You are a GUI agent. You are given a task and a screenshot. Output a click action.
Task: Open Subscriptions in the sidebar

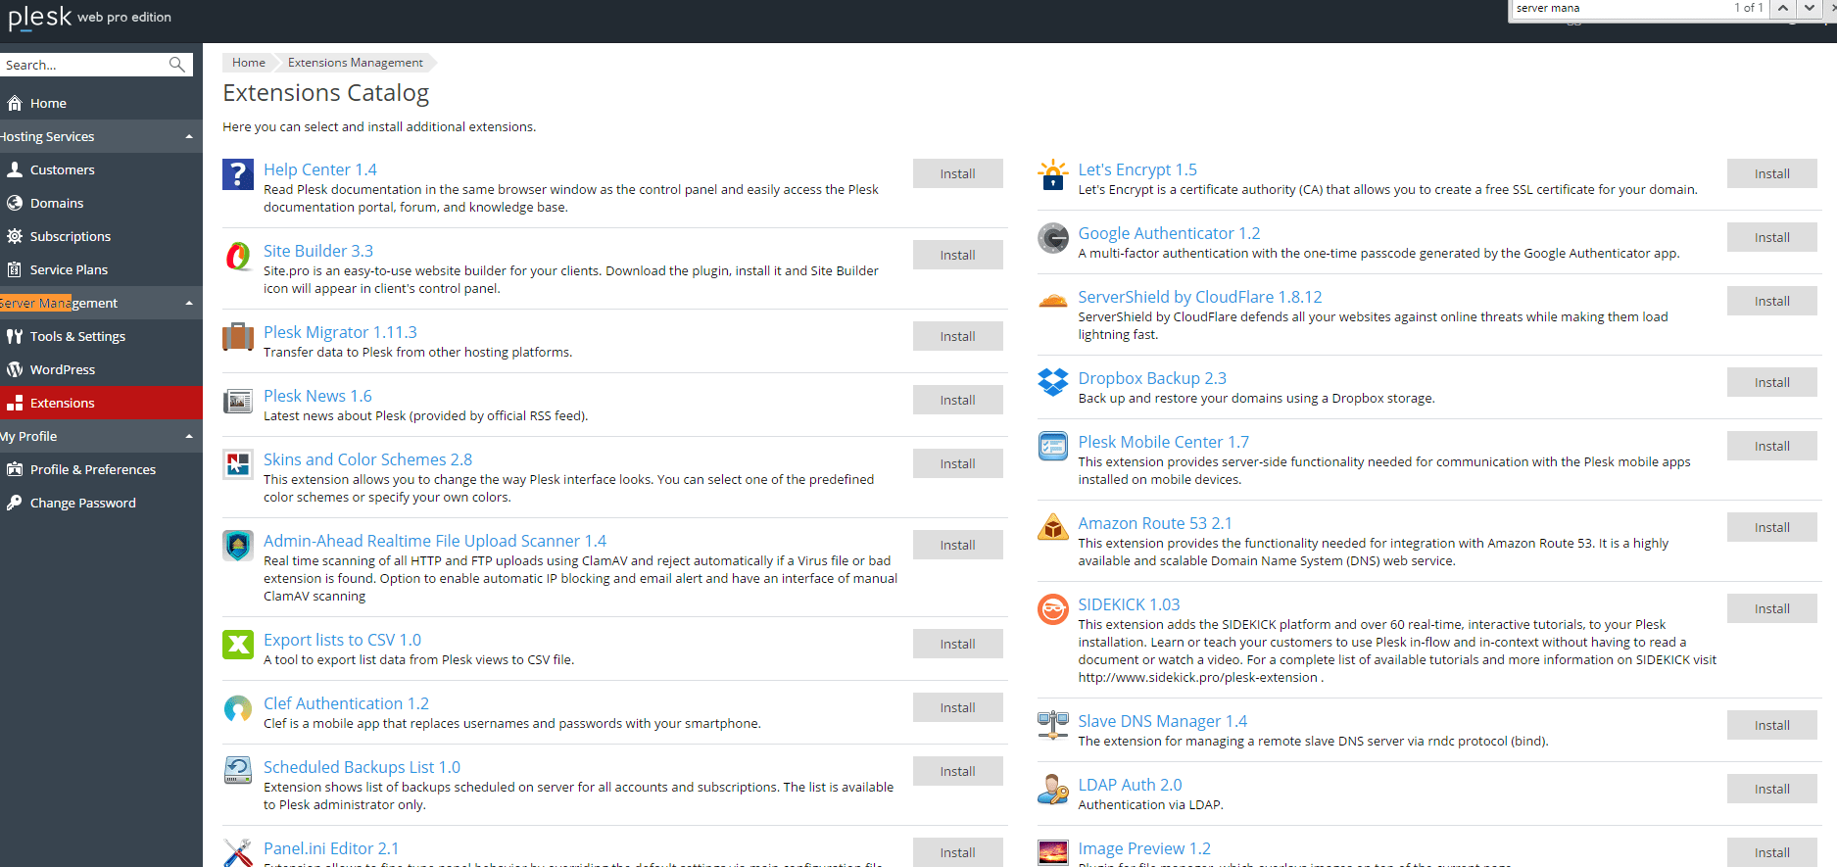click(x=101, y=237)
